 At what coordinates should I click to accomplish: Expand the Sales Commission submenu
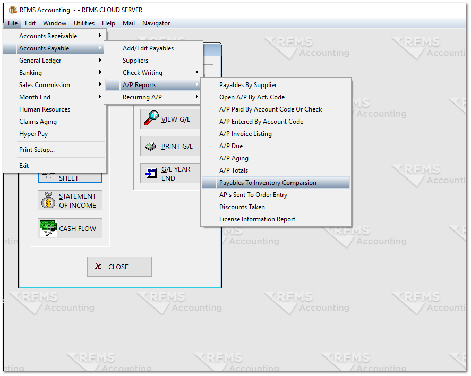point(54,85)
